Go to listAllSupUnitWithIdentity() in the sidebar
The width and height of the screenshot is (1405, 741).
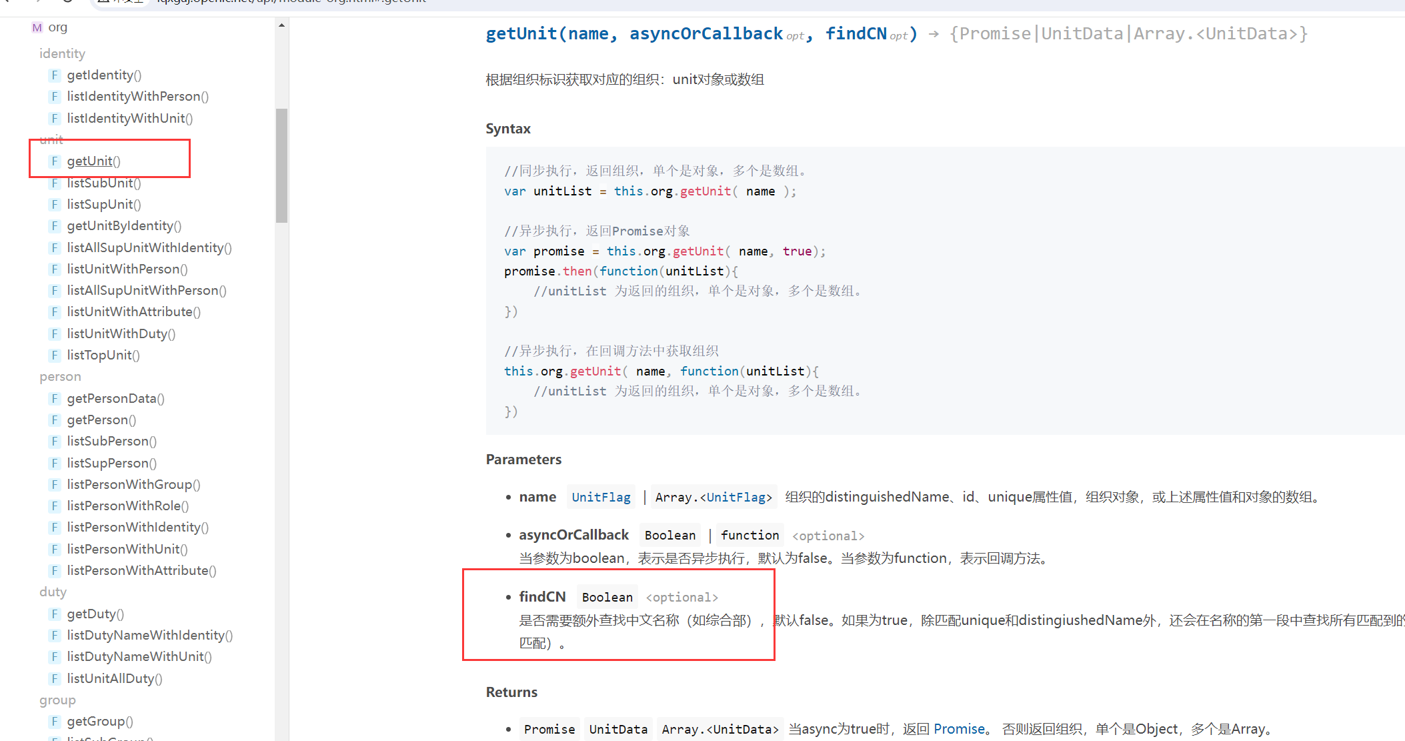point(149,247)
